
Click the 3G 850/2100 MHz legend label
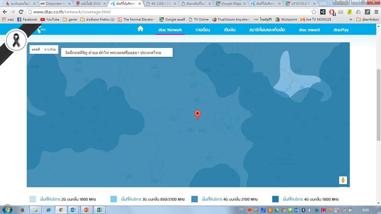(153, 199)
